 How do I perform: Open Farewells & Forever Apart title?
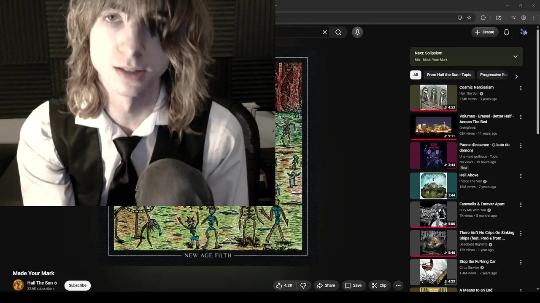point(482,204)
